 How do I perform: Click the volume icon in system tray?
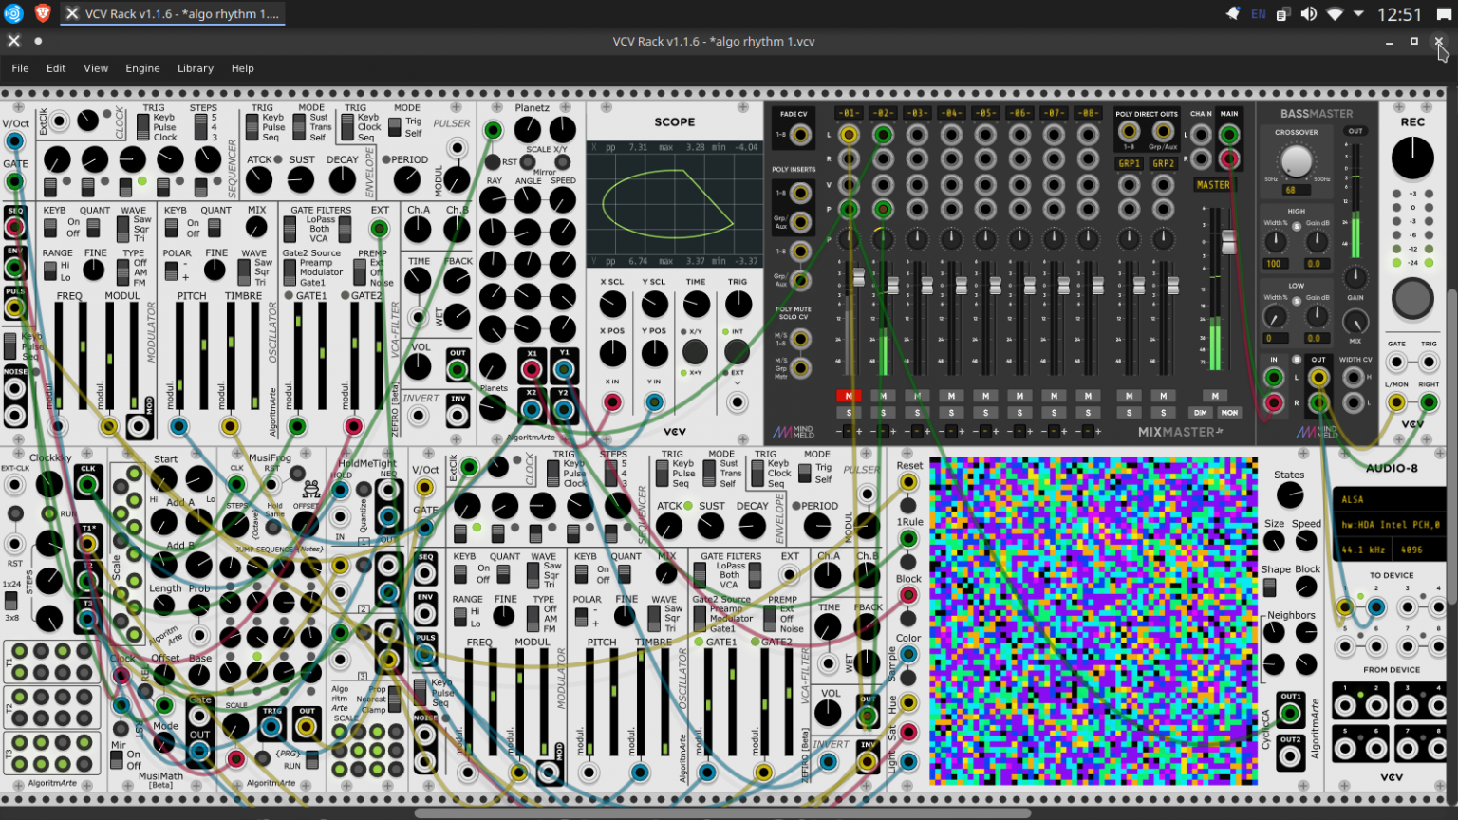pos(1309,14)
